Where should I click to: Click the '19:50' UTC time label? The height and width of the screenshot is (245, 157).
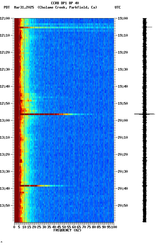(x=123, y=104)
